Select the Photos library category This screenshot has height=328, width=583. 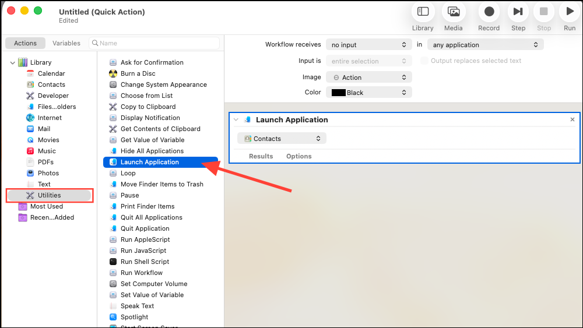pos(48,173)
